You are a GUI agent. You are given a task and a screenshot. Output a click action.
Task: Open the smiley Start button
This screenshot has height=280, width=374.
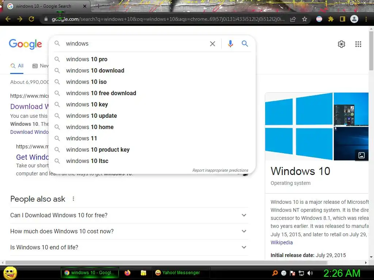[x=10, y=273]
